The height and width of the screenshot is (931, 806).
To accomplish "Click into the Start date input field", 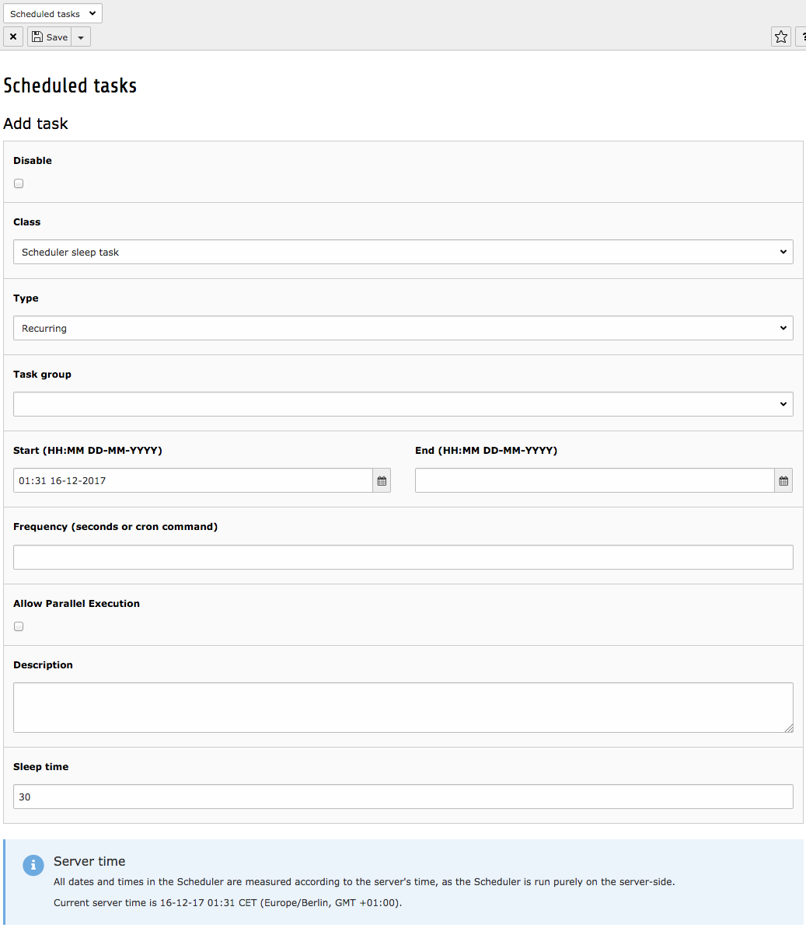I will pos(193,481).
